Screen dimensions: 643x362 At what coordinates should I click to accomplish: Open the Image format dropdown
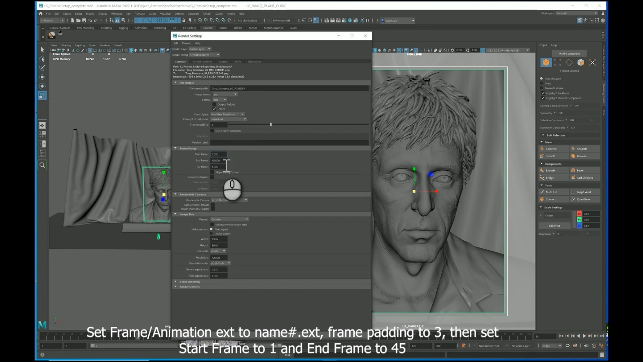[225, 95]
